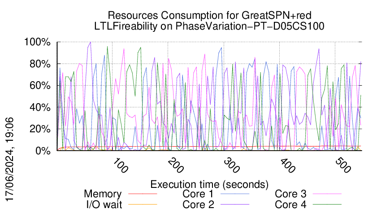Click the magenta Core 3 legend line sample
Viewport: 381px width, 213px height.
[327, 194]
